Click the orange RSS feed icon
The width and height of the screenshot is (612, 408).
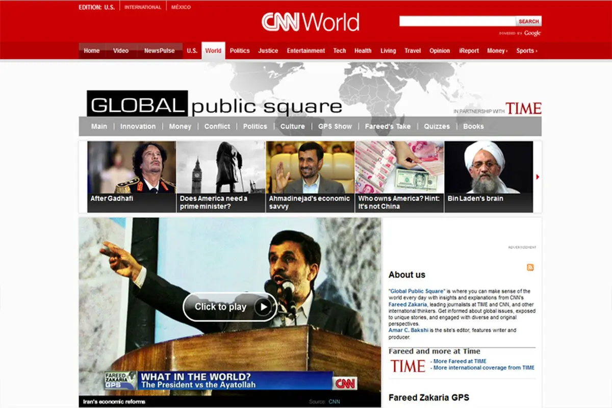[530, 267]
